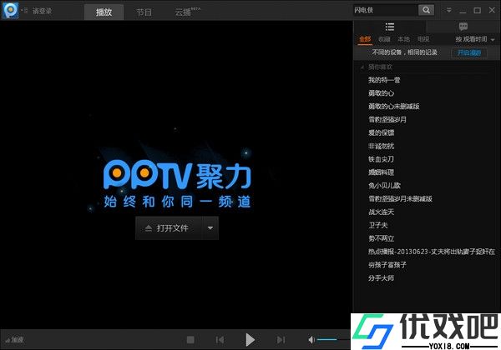Open the 节目 tab
The height and width of the screenshot is (350, 501).
tap(144, 12)
